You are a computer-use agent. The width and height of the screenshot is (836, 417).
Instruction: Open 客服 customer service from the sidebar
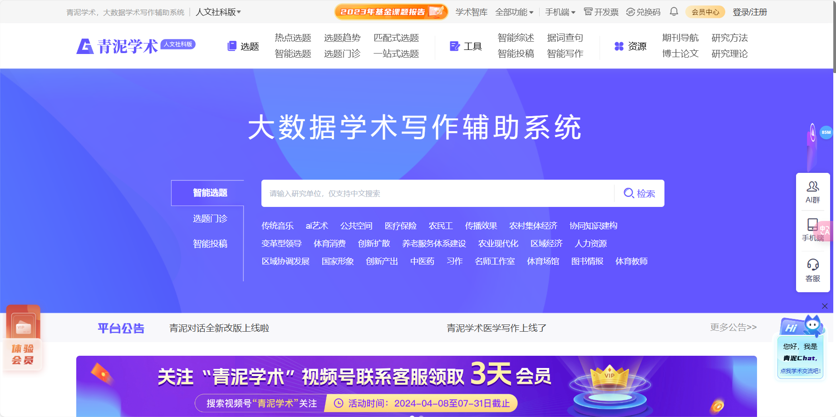[x=812, y=270]
